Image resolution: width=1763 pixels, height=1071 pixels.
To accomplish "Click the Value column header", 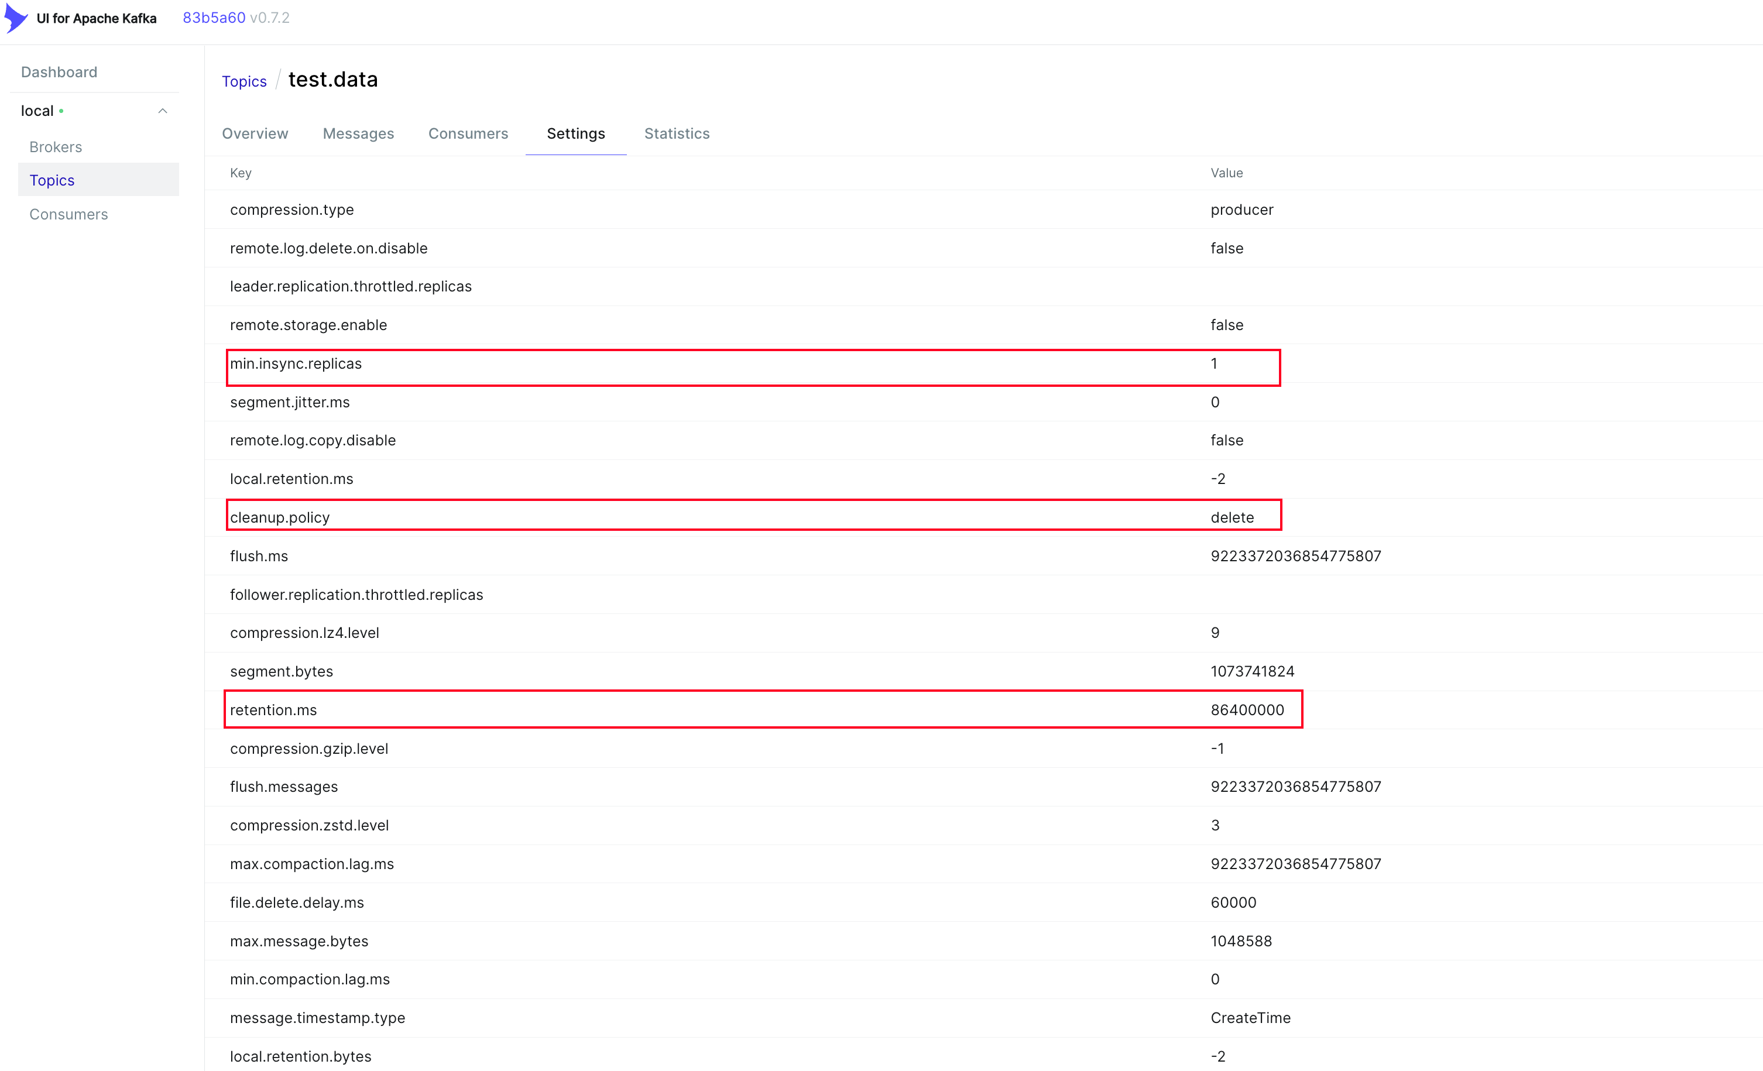I will click(x=1226, y=173).
